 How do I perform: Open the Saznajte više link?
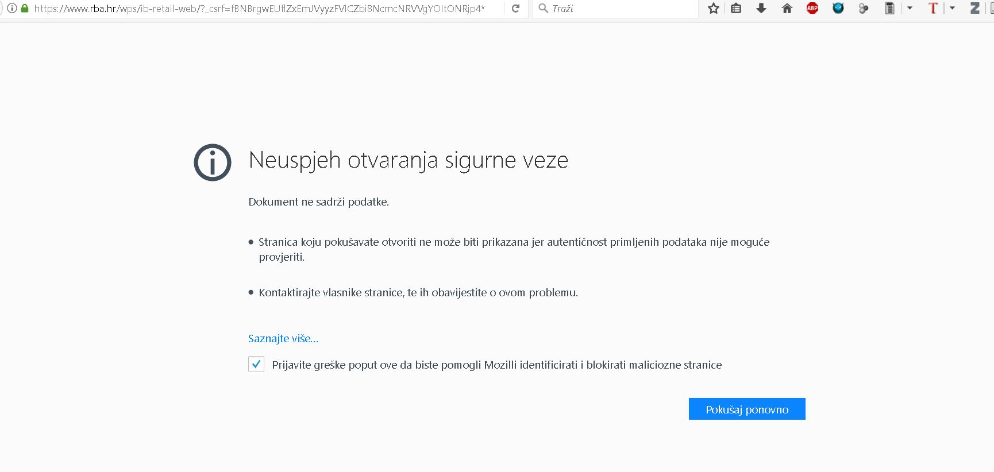283,339
